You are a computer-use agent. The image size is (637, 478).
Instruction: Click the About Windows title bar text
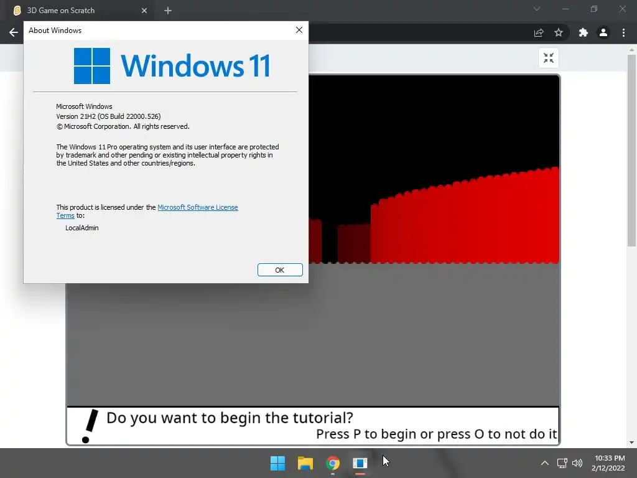click(x=55, y=30)
